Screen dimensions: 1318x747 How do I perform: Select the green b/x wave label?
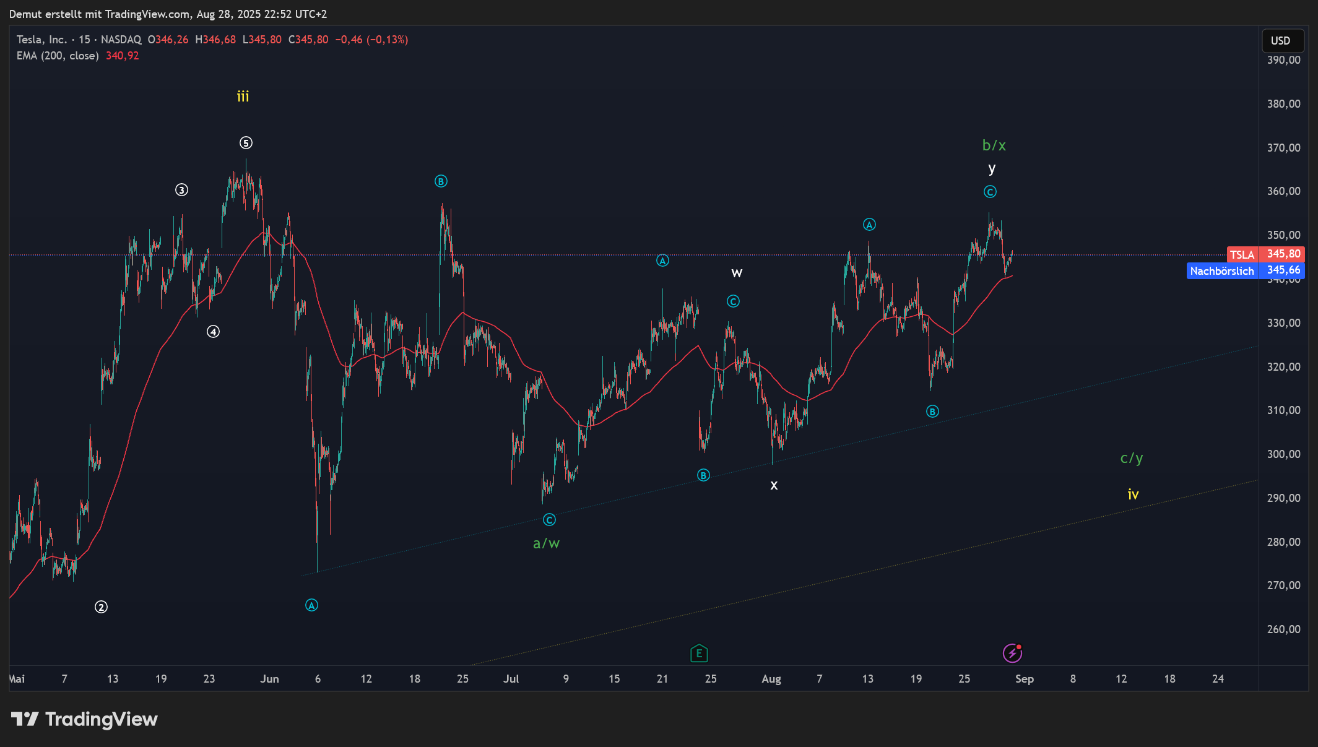point(994,145)
